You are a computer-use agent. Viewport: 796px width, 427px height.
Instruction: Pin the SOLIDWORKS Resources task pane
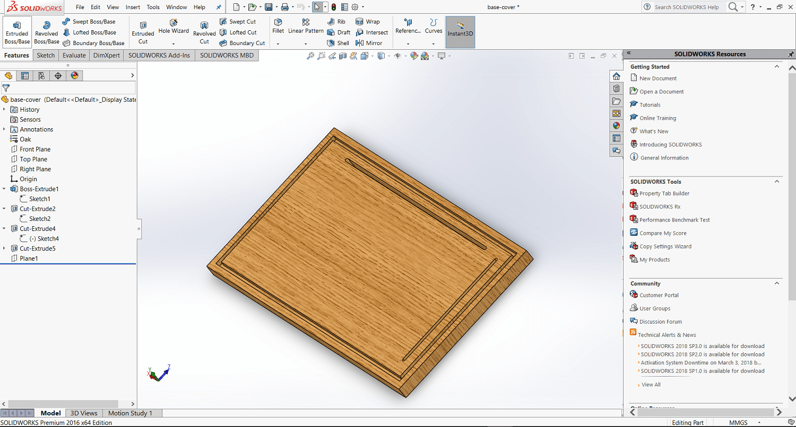[x=791, y=54]
